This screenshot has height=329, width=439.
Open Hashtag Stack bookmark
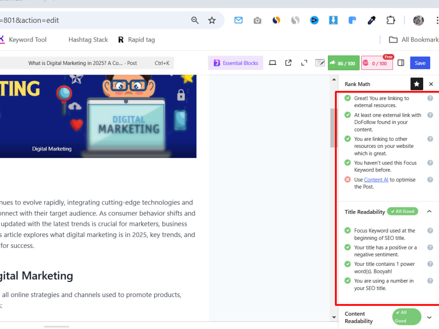[x=88, y=40]
